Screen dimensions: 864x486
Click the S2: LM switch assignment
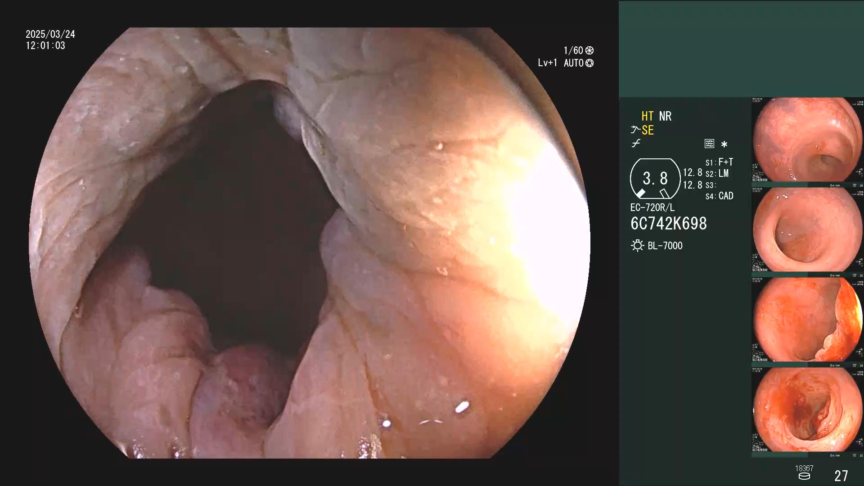click(717, 173)
